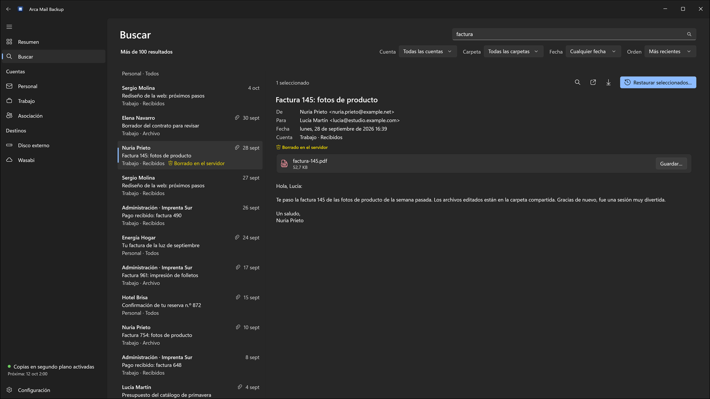Click the gear icon beside Configuración
Image resolution: width=710 pixels, height=399 pixels.
(9, 390)
